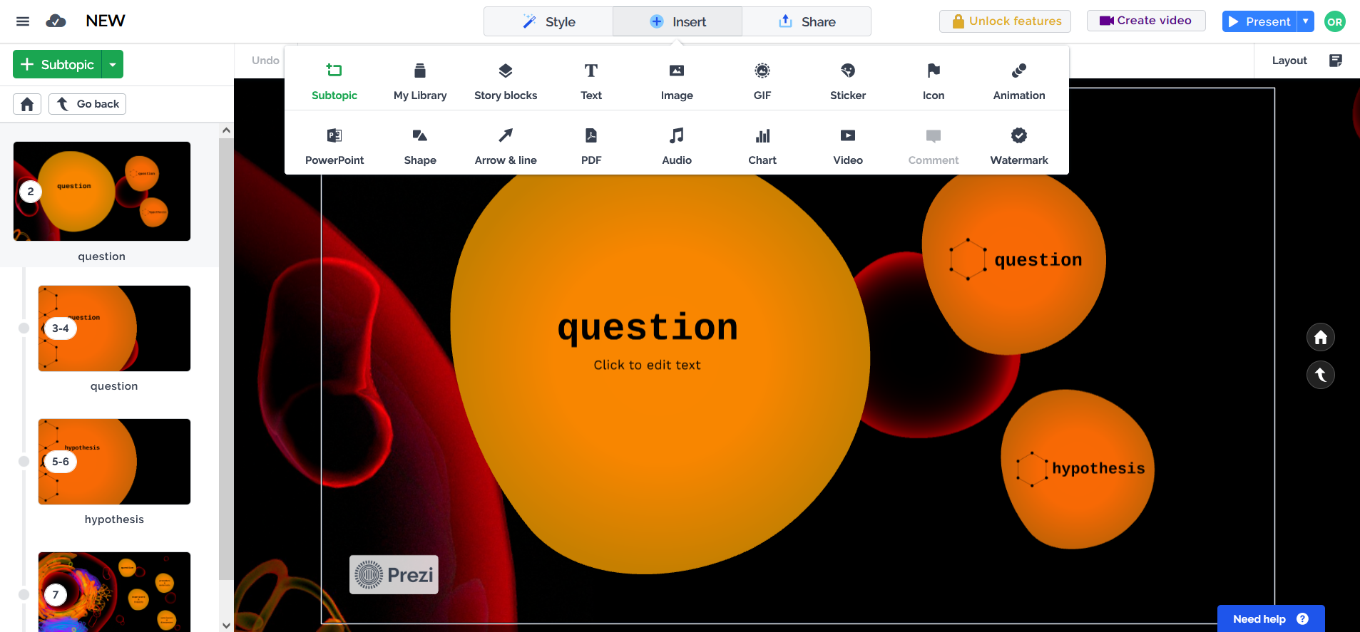Viewport: 1360px width, 632px height.
Task: Insert a Sticker from the menu
Action: coord(847,81)
